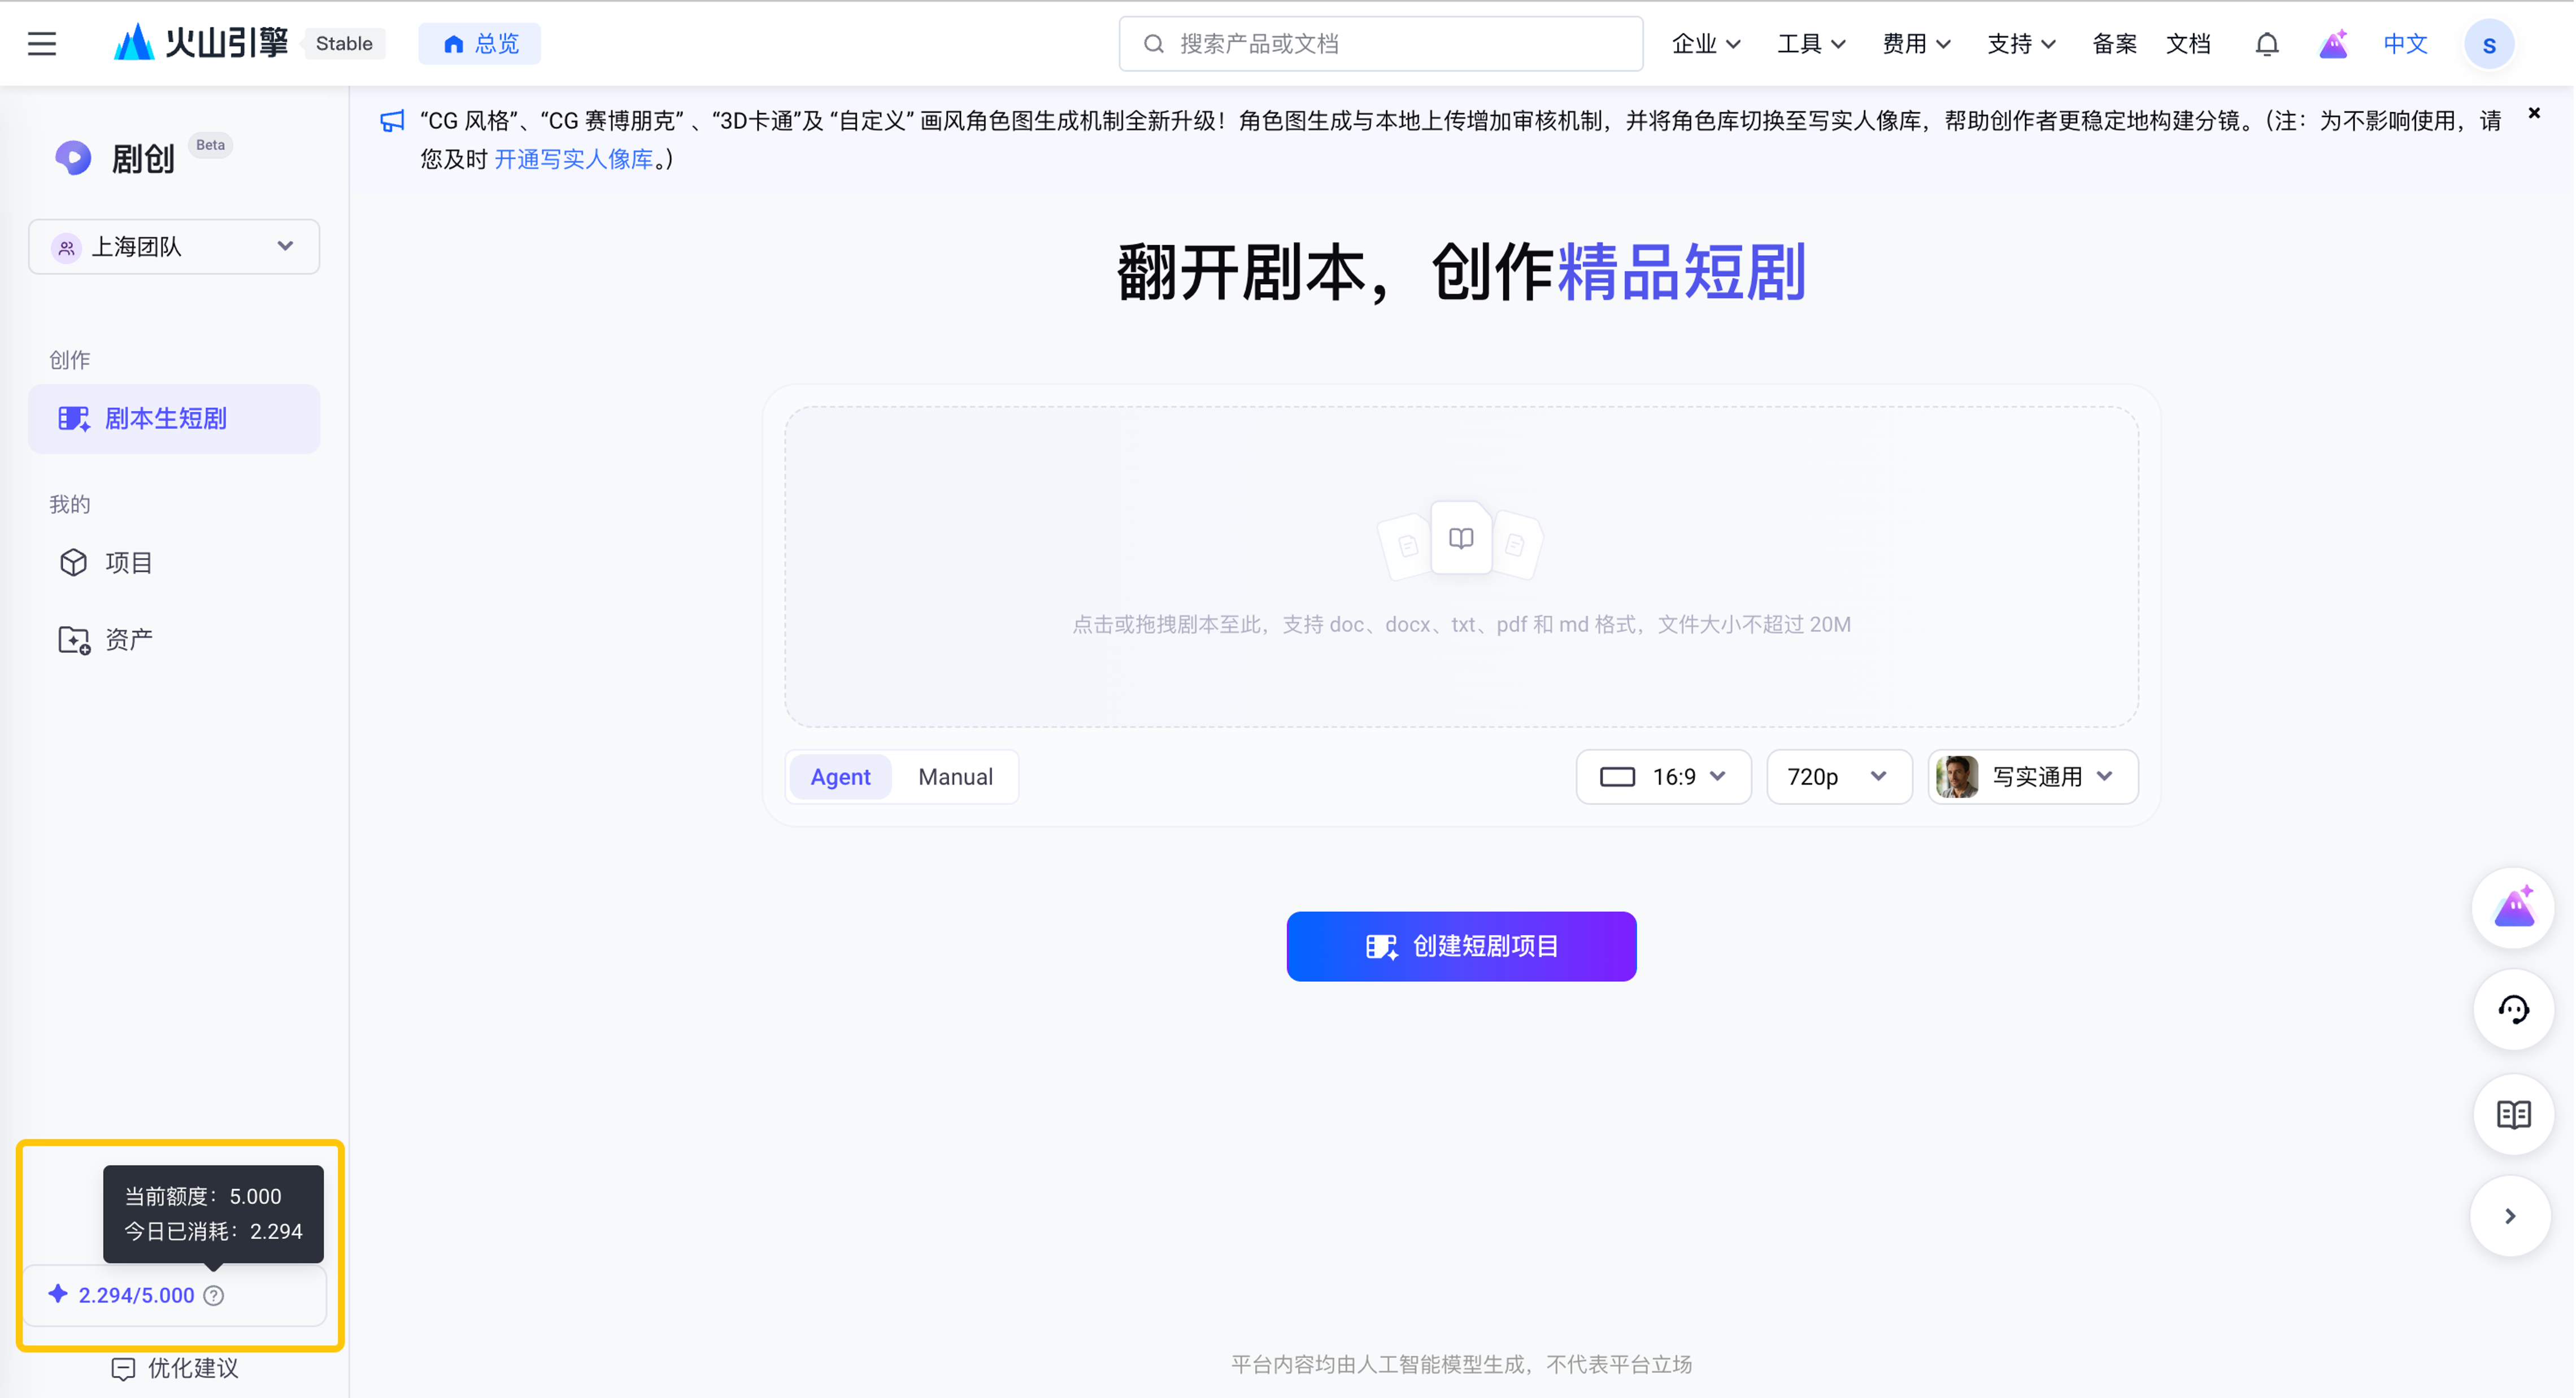Viewport: 2576px width, 1398px height.
Task: Click the 创作 section label
Action: [70, 360]
